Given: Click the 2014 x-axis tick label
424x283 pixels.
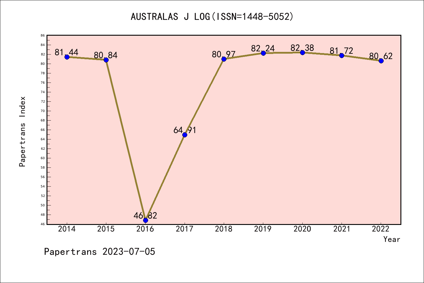Looking at the screenshot, I should tap(67, 229).
